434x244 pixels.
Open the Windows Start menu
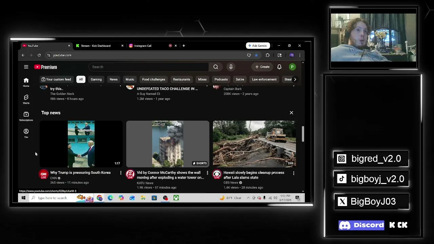pos(23,198)
